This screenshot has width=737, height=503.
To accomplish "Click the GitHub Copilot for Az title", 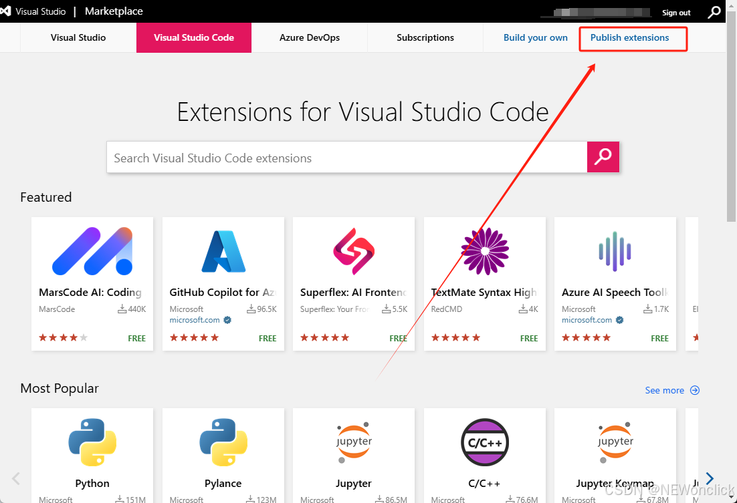I will [x=222, y=292].
